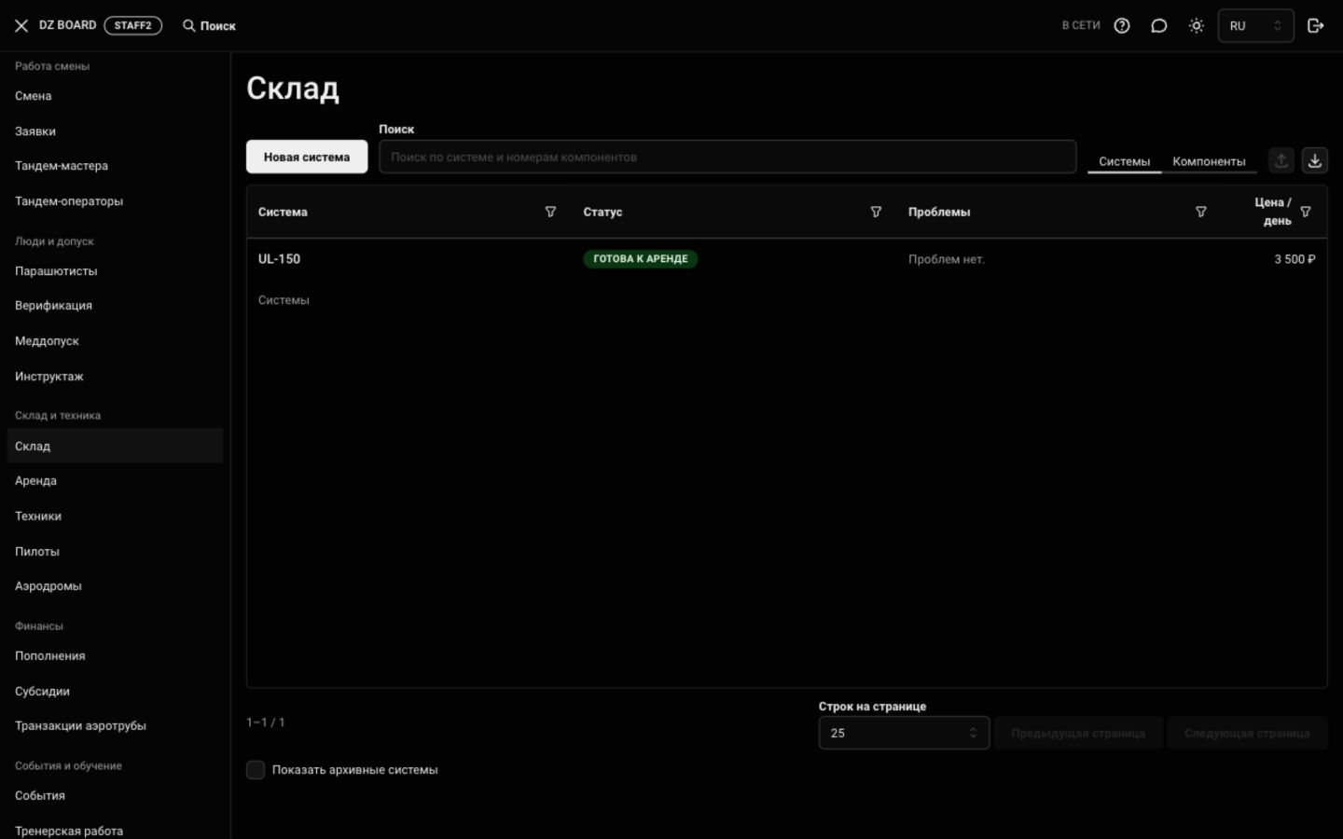Open the help question mark icon

[x=1122, y=26]
